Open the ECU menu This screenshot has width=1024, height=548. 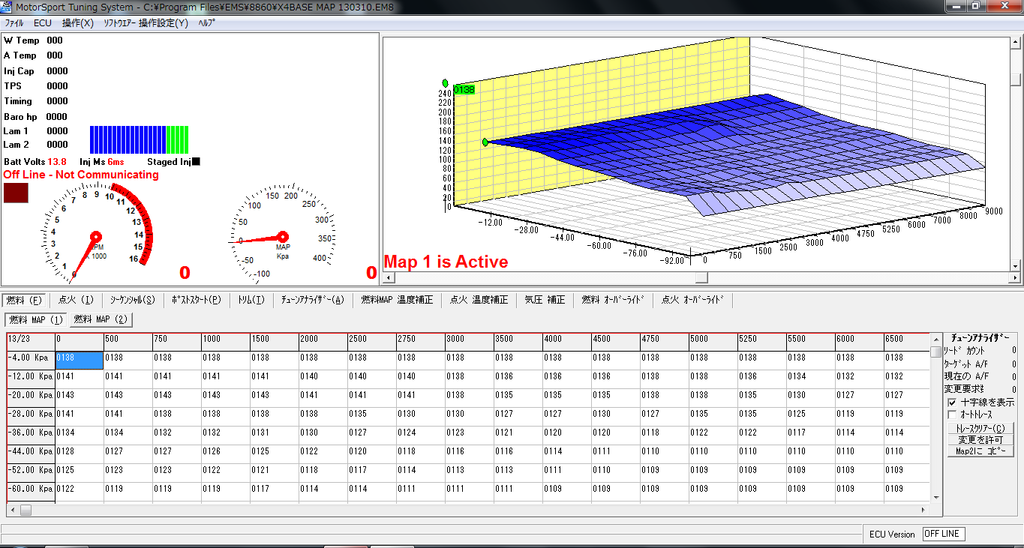point(43,23)
